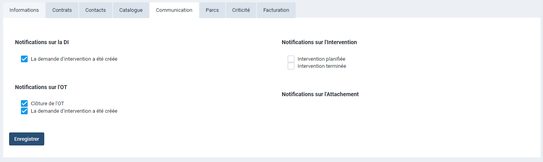Image resolution: width=543 pixels, height=162 pixels.
Task: Open the Parcs tab
Action: [x=212, y=10]
